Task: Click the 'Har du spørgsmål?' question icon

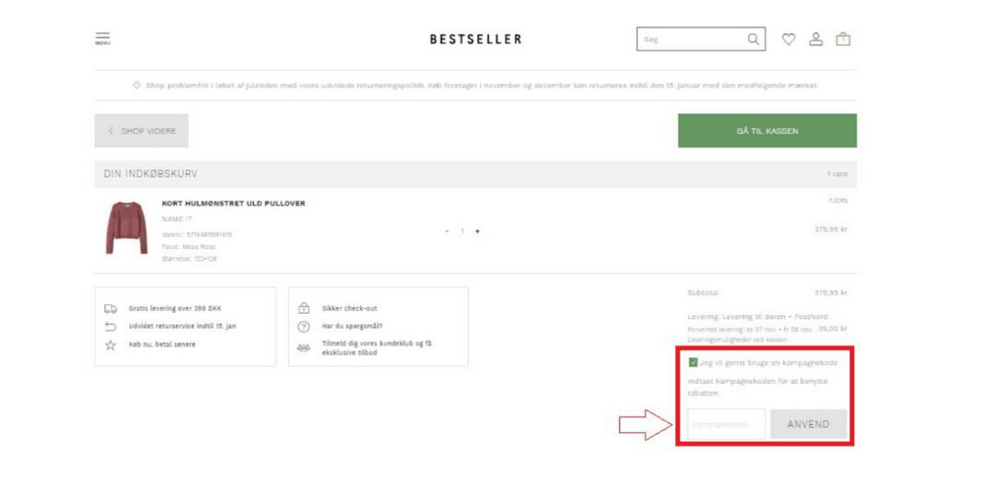Action: [x=304, y=327]
